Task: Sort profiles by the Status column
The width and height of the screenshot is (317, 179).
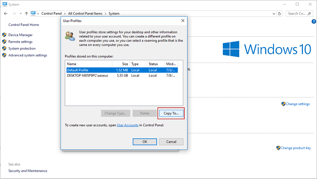Action: (156, 64)
